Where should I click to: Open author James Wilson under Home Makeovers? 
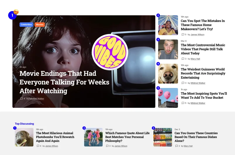tap(197, 34)
